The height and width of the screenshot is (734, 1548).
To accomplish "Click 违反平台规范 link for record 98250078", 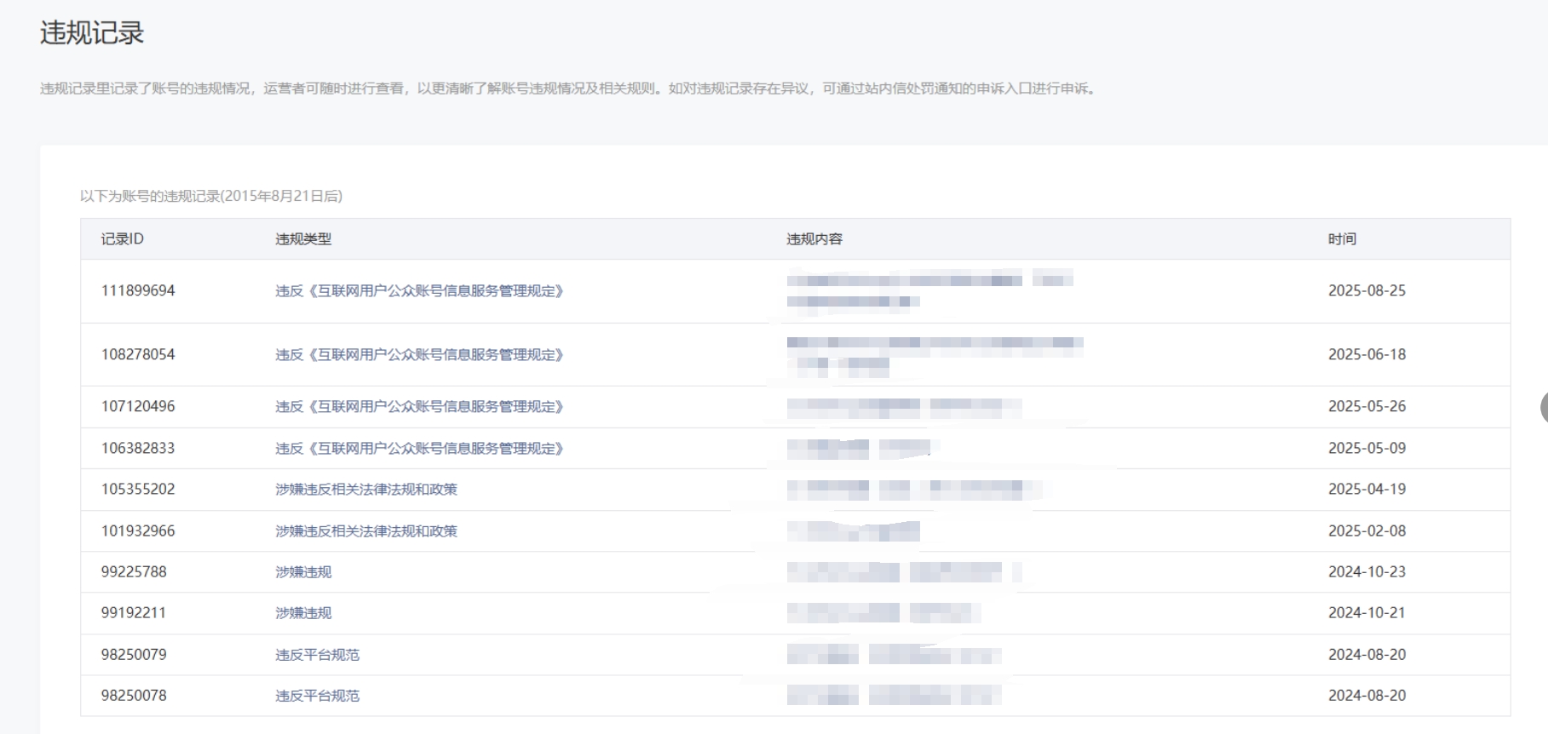I will (317, 696).
